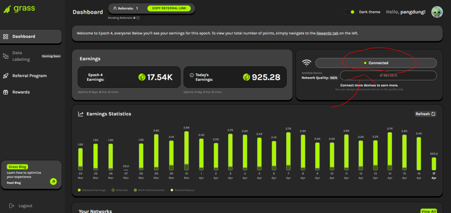Follow the Rewards tab link

[327, 33]
